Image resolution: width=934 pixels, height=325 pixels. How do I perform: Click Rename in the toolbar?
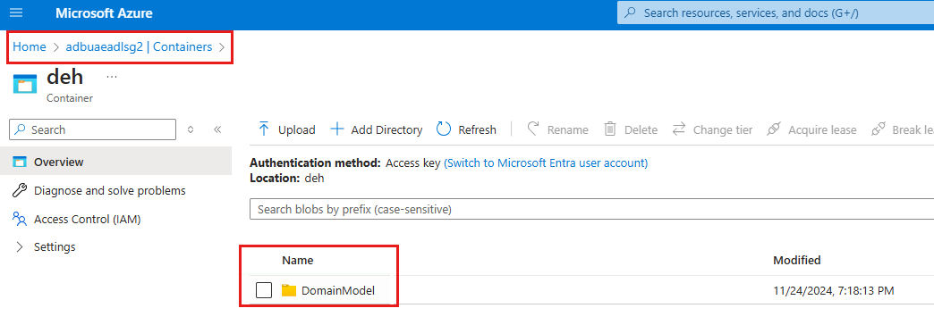click(x=557, y=129)
